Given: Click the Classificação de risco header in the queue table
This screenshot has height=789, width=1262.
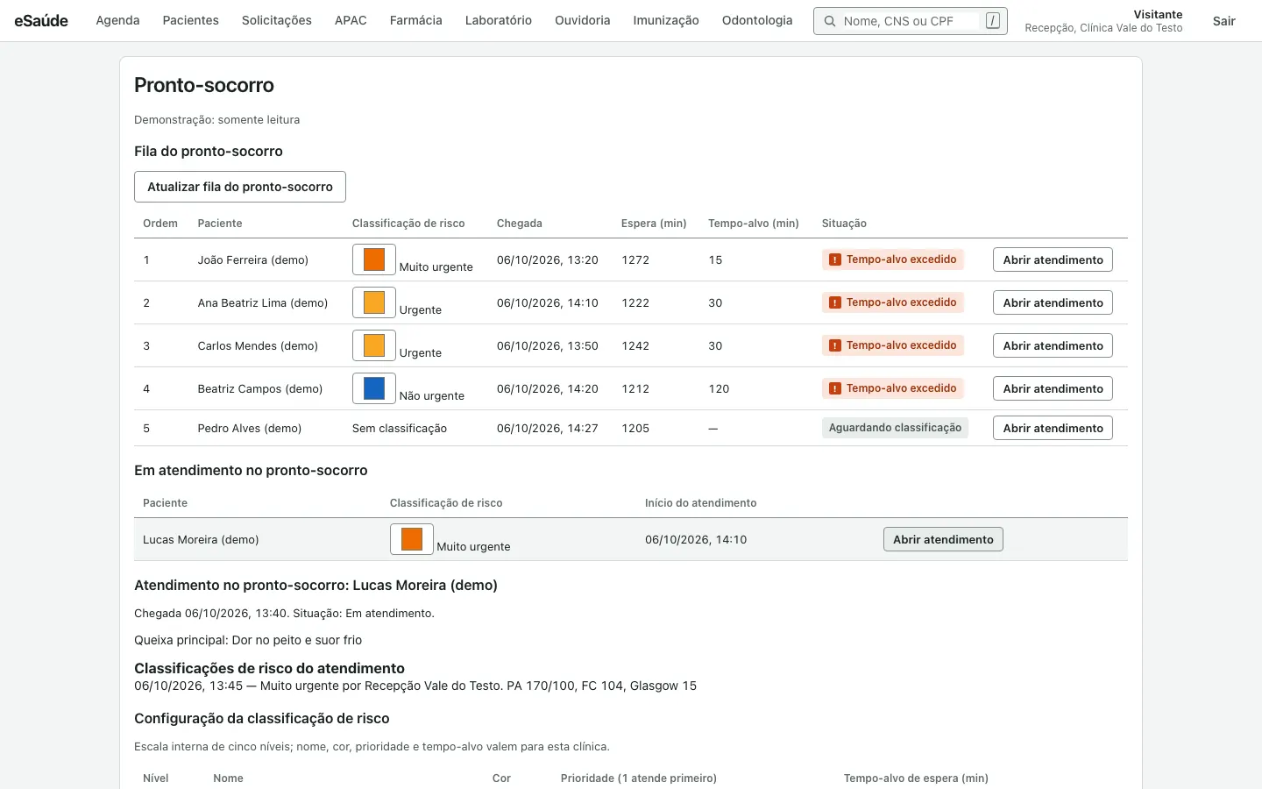Looking at the screenshot, I should tap(408, 224).
